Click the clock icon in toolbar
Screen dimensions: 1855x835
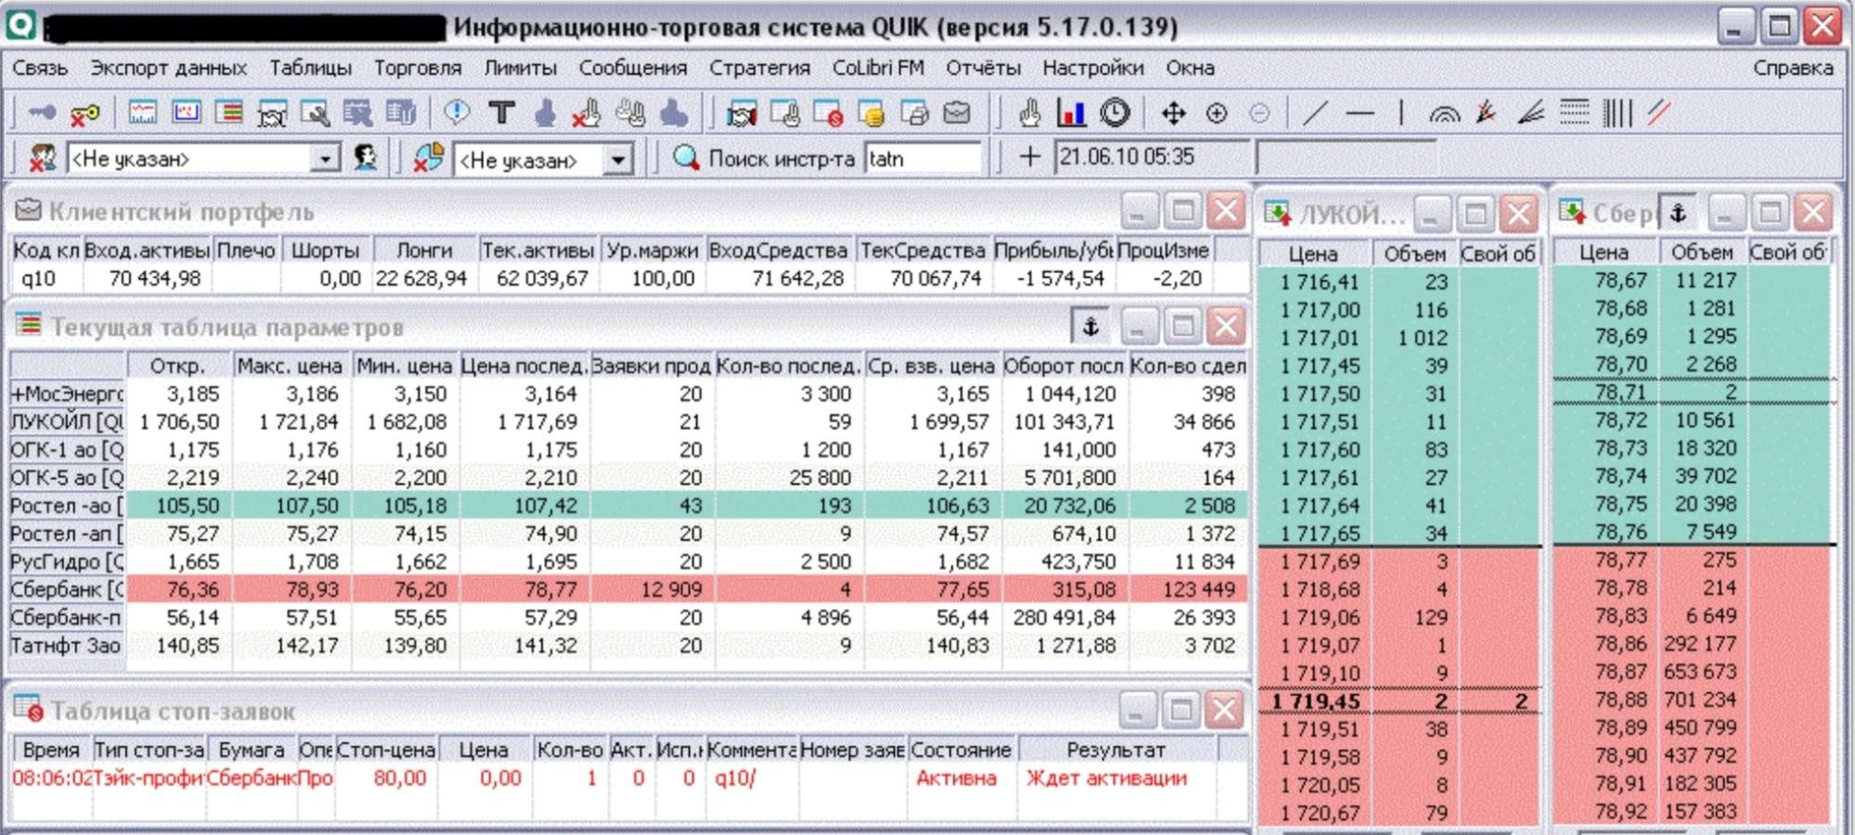click(1115, 113)
